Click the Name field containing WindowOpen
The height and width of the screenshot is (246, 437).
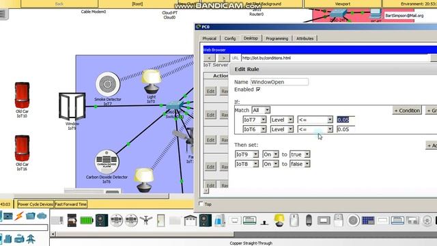(x=279, y=82)
